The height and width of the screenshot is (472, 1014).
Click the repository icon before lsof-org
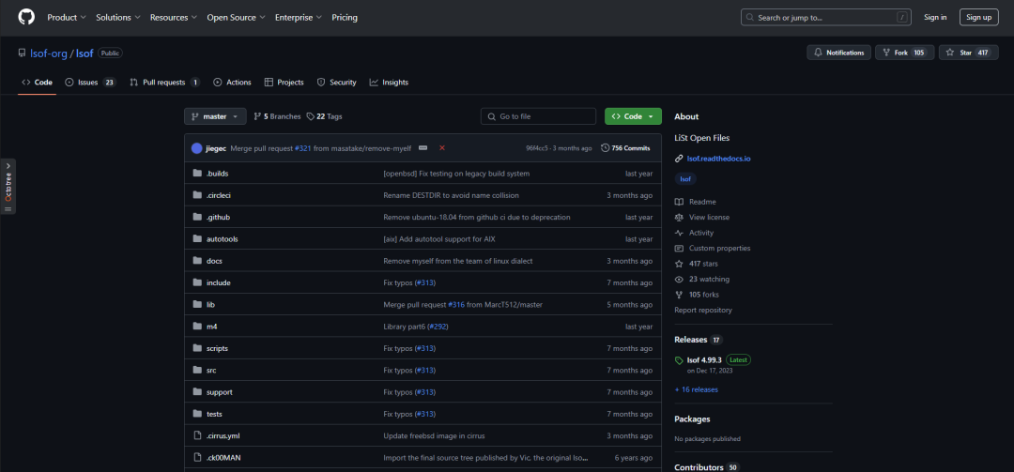(22, 53)
